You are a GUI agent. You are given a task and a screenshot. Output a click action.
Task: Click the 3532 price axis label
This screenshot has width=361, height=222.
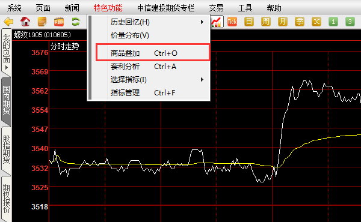pos(40,168)
